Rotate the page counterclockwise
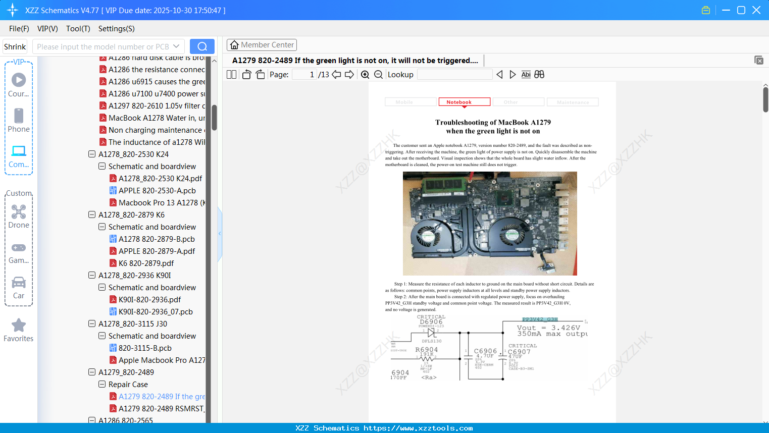Viewport: 769px width, 433px height. [x=246, y=75]
